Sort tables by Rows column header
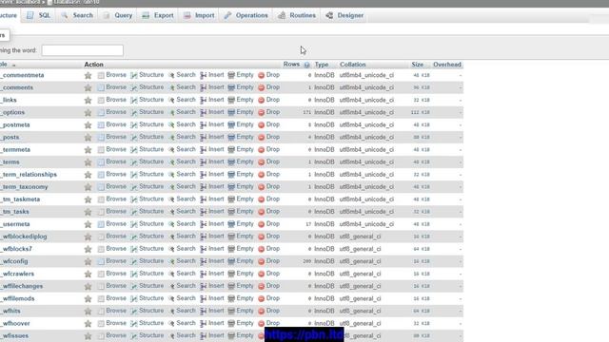 coord(291,64)
